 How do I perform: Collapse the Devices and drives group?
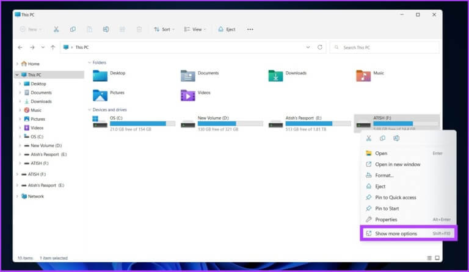[89, 110]
